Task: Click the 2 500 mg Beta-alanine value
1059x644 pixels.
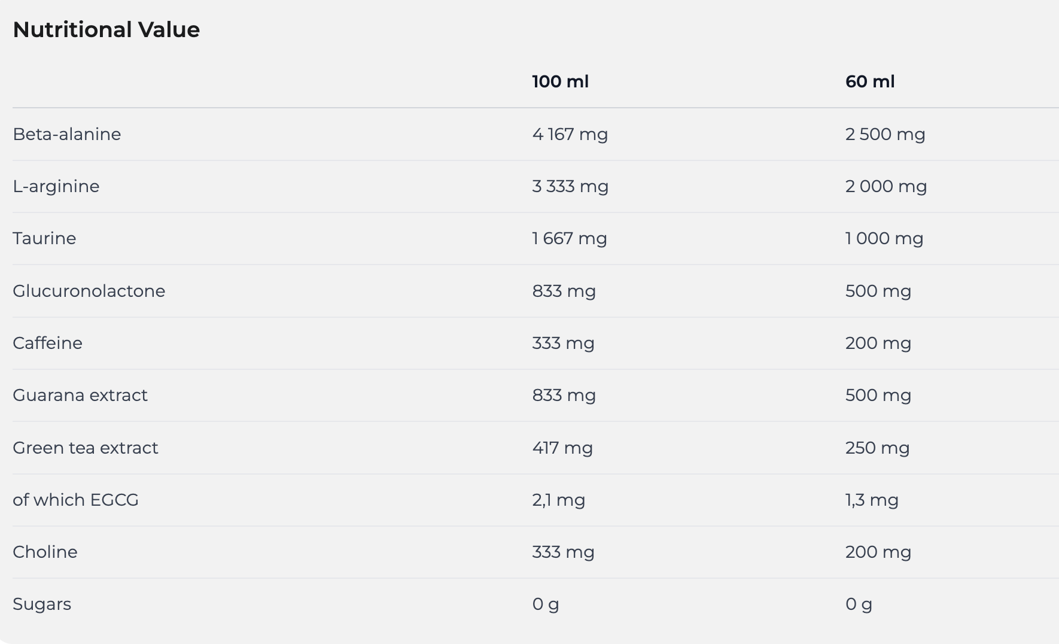Action: (885, 134)
